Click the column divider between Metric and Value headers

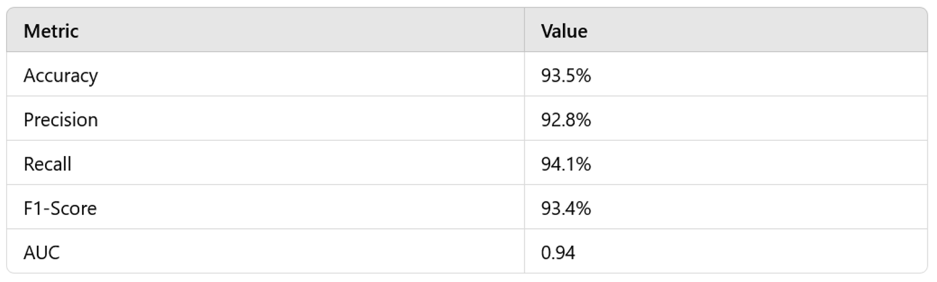[x=525, y=31]
